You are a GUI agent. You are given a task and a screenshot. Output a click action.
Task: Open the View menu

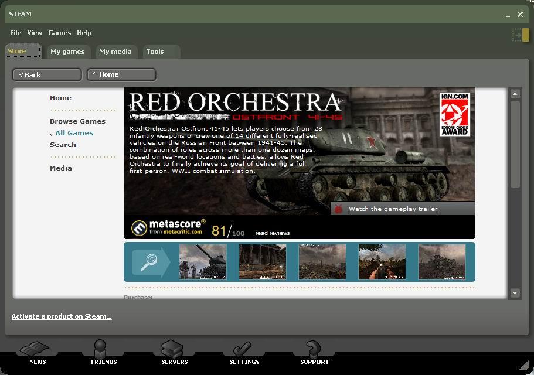35,33
